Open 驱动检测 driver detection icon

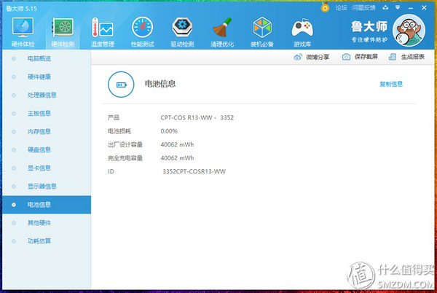[182, 27]
